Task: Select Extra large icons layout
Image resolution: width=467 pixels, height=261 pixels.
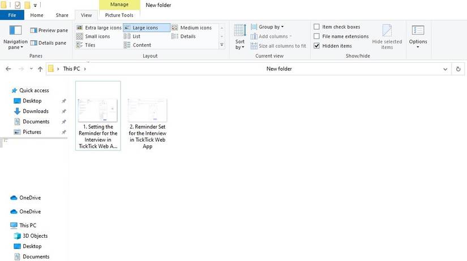Action: click(x=99, y=28)
